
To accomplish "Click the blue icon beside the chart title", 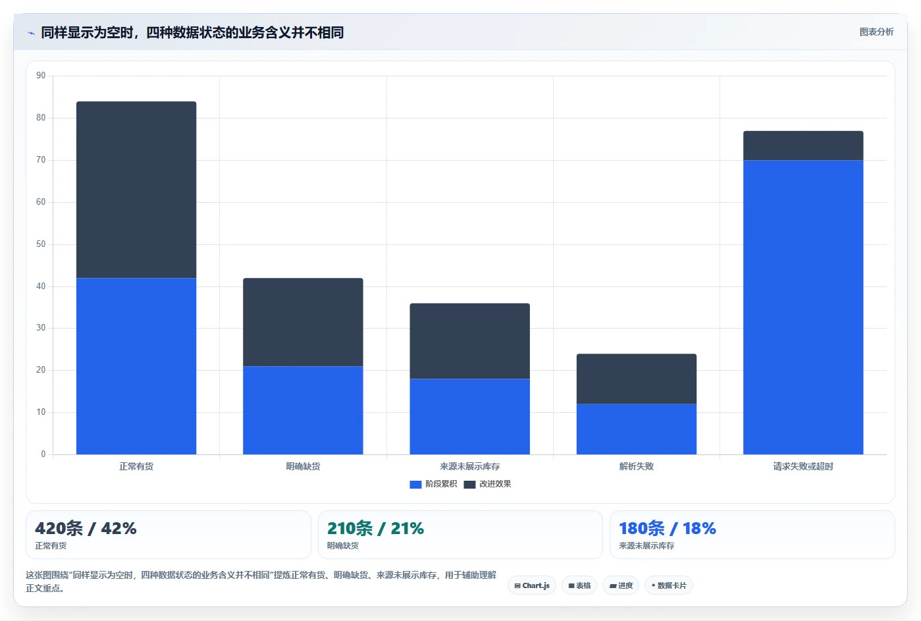I will pos(31,33).
